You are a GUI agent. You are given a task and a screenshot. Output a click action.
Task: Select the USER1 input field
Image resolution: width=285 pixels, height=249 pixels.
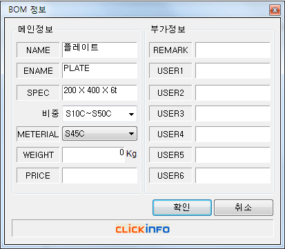pos(233,70)
